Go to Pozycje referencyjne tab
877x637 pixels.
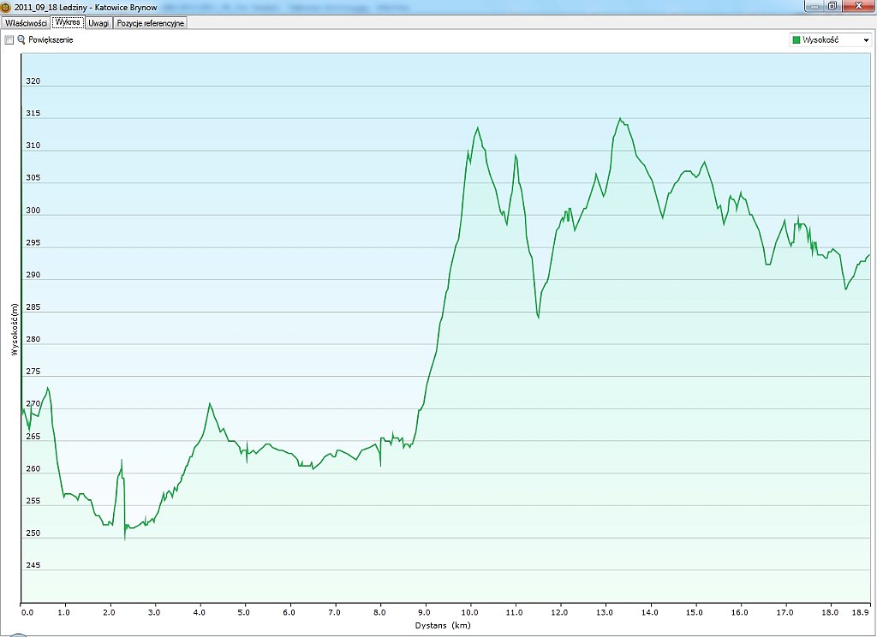[x=150, y=23]
